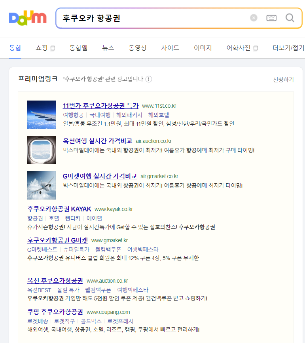Open 여행빅페스타 sublink under 옥션
Screen dimensions: 305x344
133,290
